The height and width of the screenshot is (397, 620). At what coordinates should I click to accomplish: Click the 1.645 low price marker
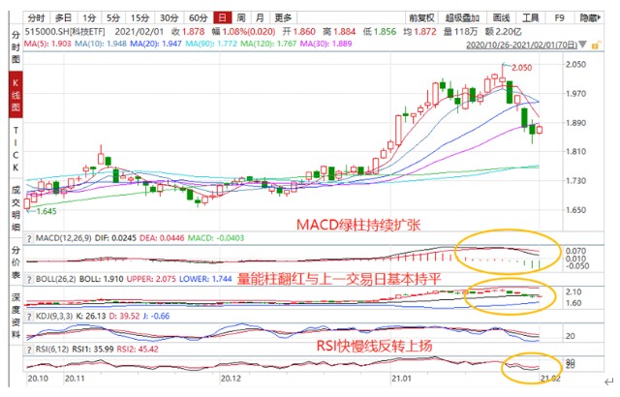pos(47,210)
